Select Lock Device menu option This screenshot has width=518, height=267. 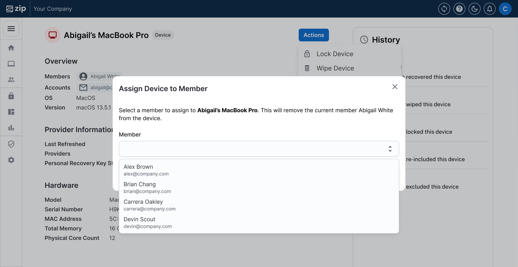tap(335, 54)
